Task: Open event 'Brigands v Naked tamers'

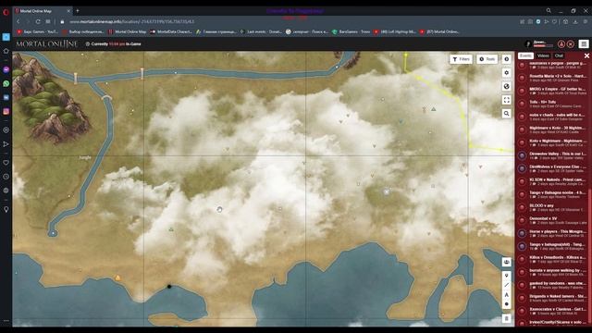Action: click(552, 298)
